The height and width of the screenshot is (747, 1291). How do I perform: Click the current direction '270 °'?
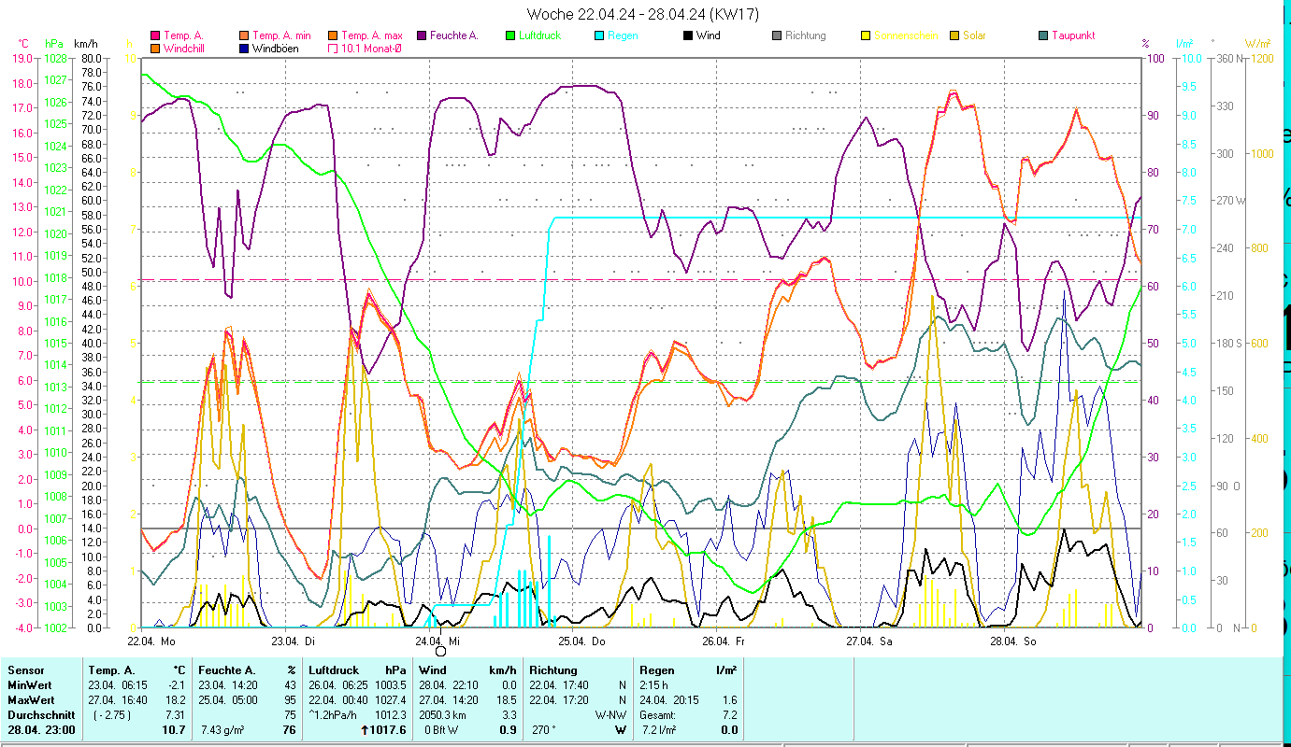click(543, 730)
